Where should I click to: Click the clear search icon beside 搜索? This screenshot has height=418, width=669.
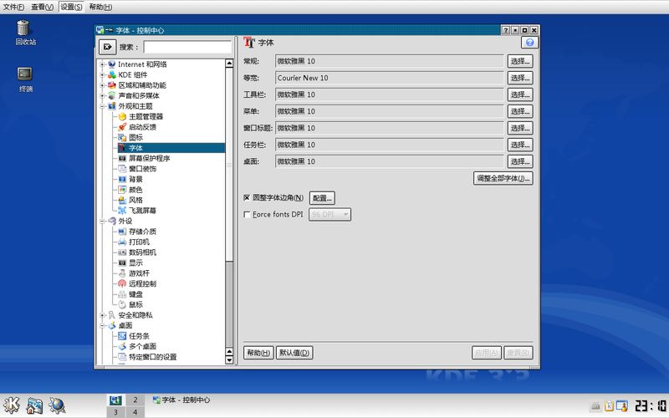pyautogui.click(x=107, y=48)
